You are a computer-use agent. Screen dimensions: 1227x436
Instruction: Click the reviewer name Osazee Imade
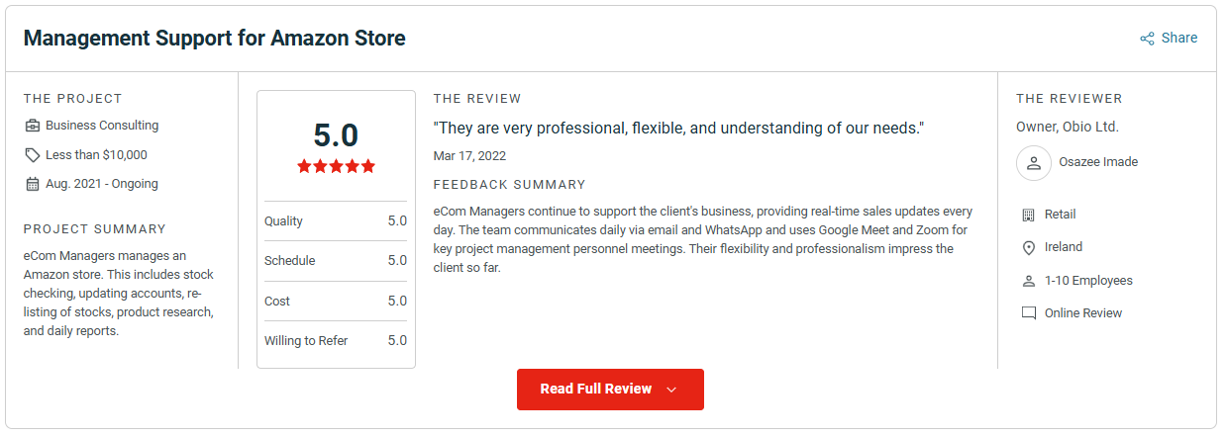[x=1098, y=162]
